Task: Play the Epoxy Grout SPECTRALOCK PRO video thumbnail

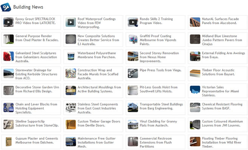Action: pos(9,22)
